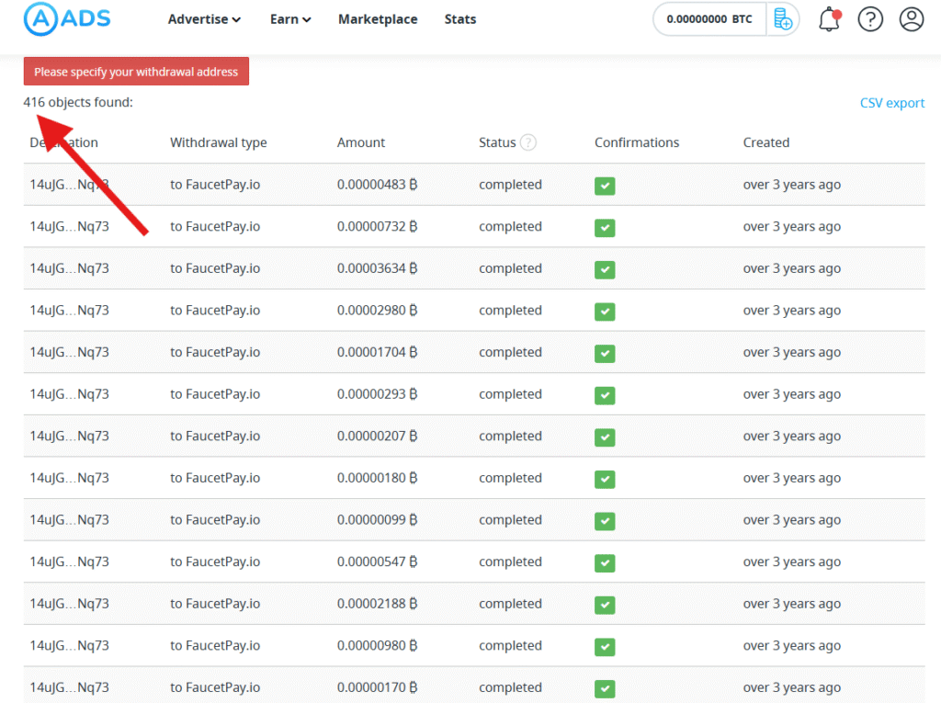Expand the Advertise dropdown menu

pos(204,19)
